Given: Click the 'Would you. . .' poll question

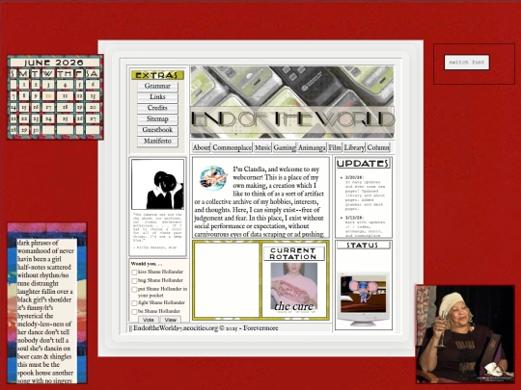Looking at the screenshot, I should pos(147,264).
